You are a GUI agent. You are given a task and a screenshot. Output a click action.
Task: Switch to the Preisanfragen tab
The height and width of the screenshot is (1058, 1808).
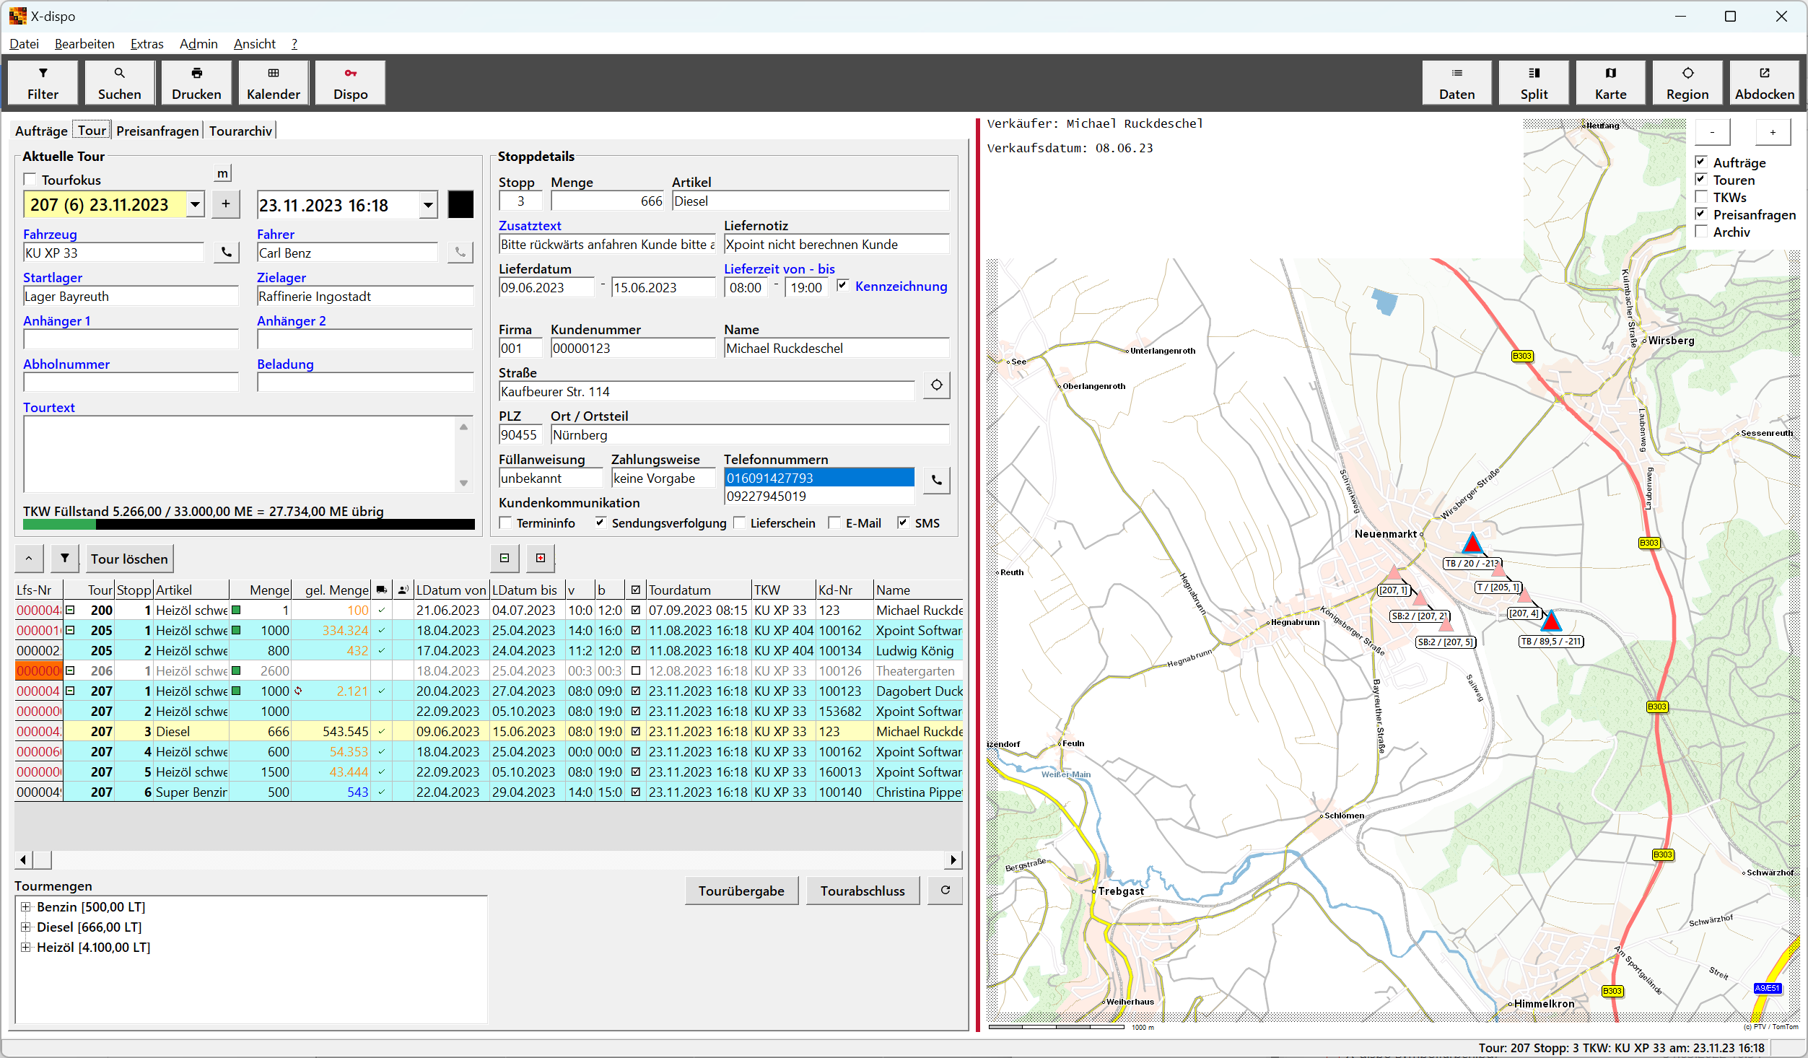pos(157,131)
